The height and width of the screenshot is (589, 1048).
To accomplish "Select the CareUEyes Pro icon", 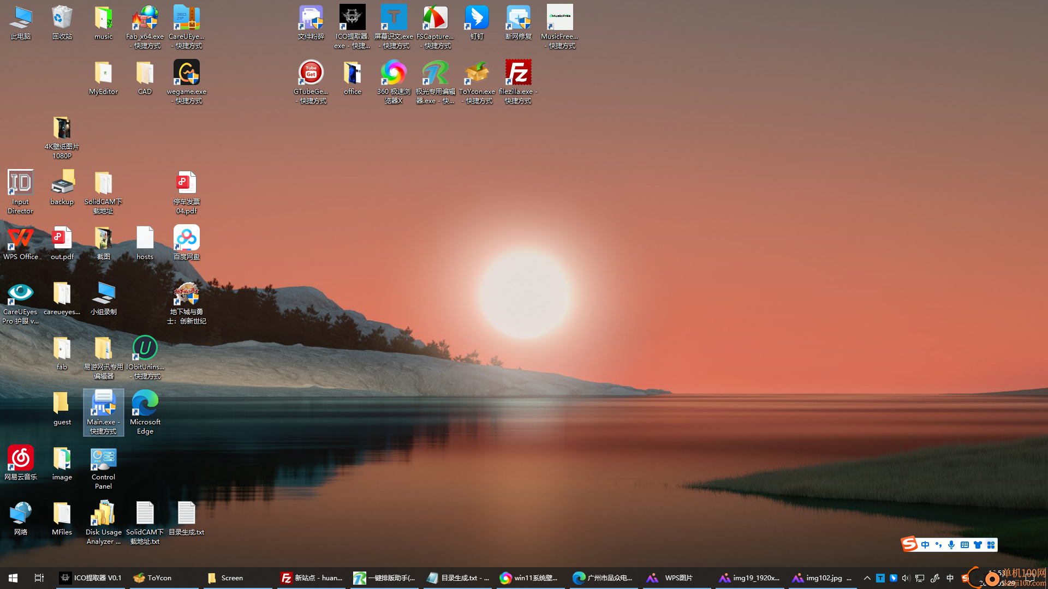I will (21, 303).
